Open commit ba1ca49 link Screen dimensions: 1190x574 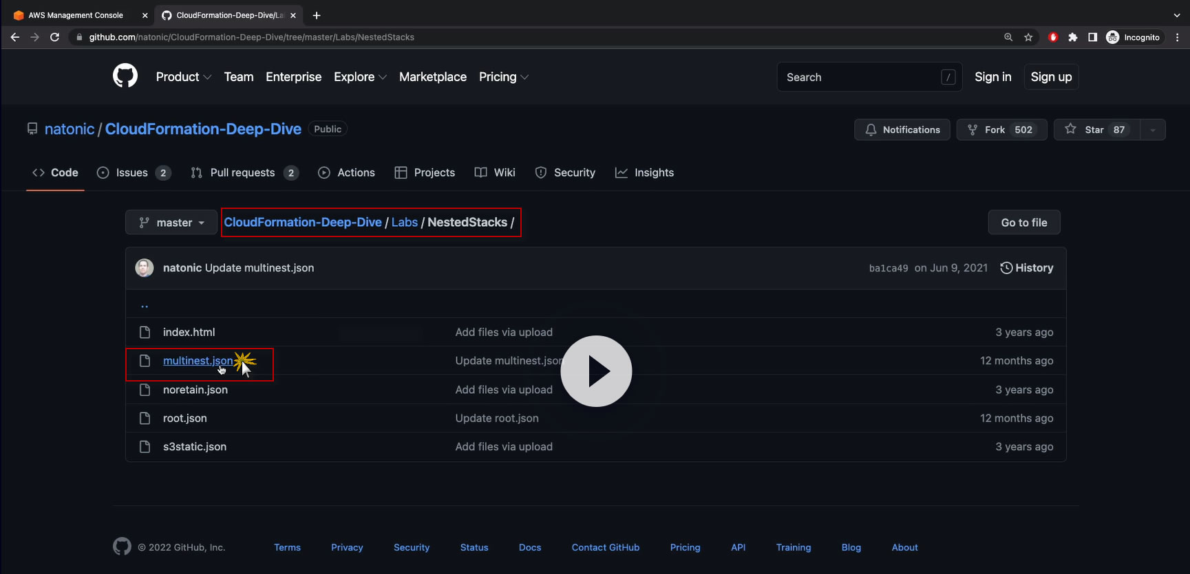[x=889, y=268]
